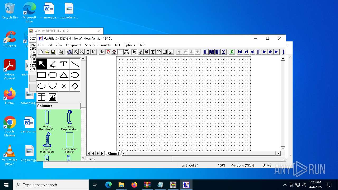
Task: Click the Excel export toolbar icon
Action: (x=232, y=52)
